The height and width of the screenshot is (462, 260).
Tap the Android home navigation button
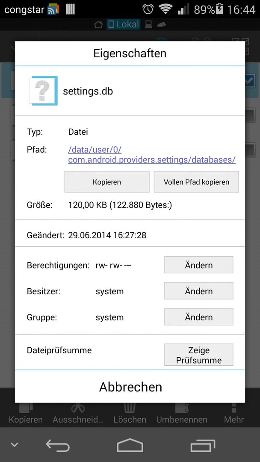(130, 445)
